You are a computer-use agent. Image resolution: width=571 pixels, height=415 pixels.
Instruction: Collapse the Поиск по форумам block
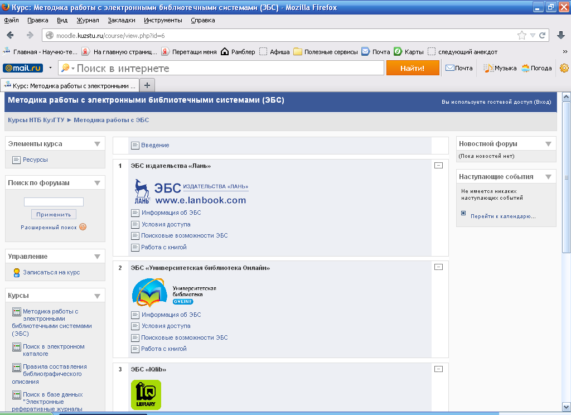97,183
